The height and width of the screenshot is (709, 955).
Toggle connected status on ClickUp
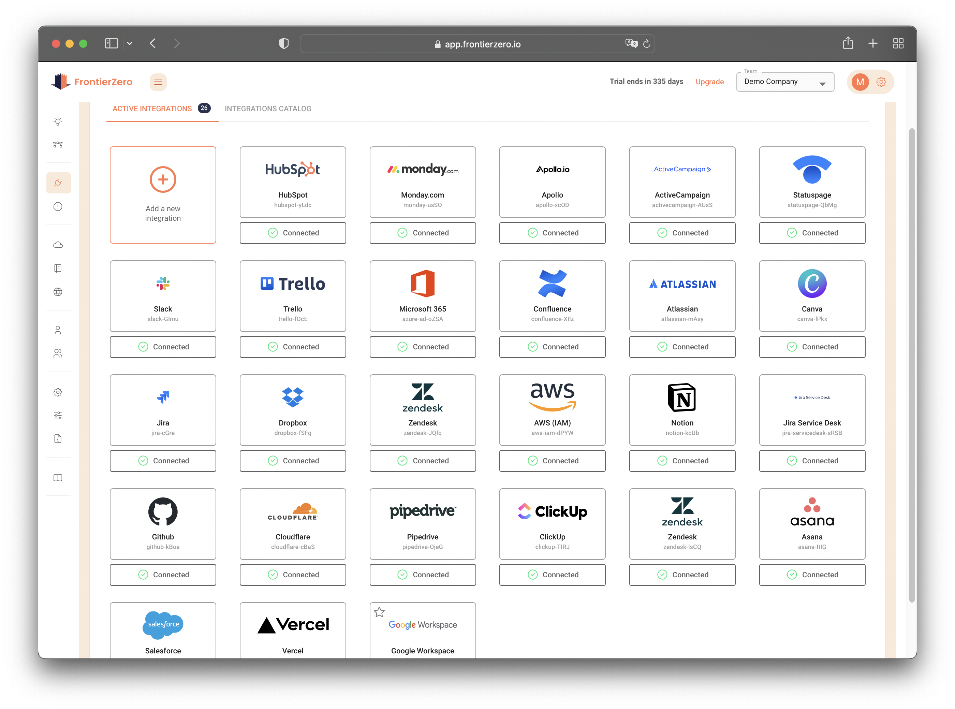coord(552,575)
